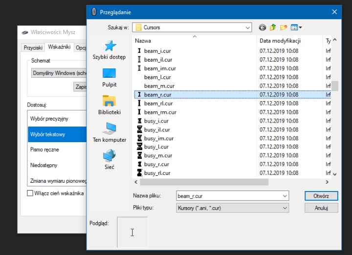Switch to the Przyciski tab

[x=33, y=47]
